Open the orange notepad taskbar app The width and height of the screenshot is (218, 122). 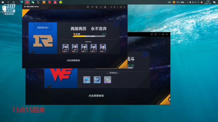(44, 2)
